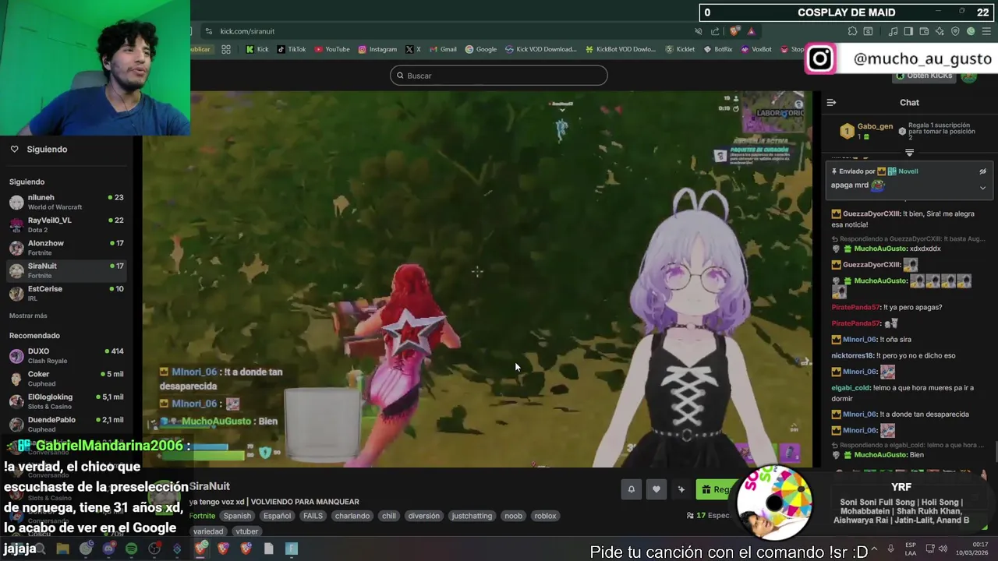Select the diversión tag
This screenshot has width=998, height=561.
click(x=424, y=516)
